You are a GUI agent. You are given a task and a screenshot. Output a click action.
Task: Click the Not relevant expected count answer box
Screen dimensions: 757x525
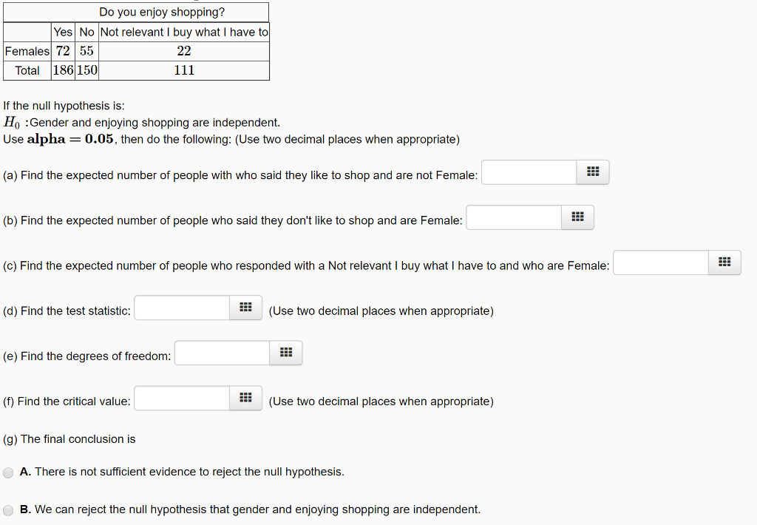pos(660,262)
